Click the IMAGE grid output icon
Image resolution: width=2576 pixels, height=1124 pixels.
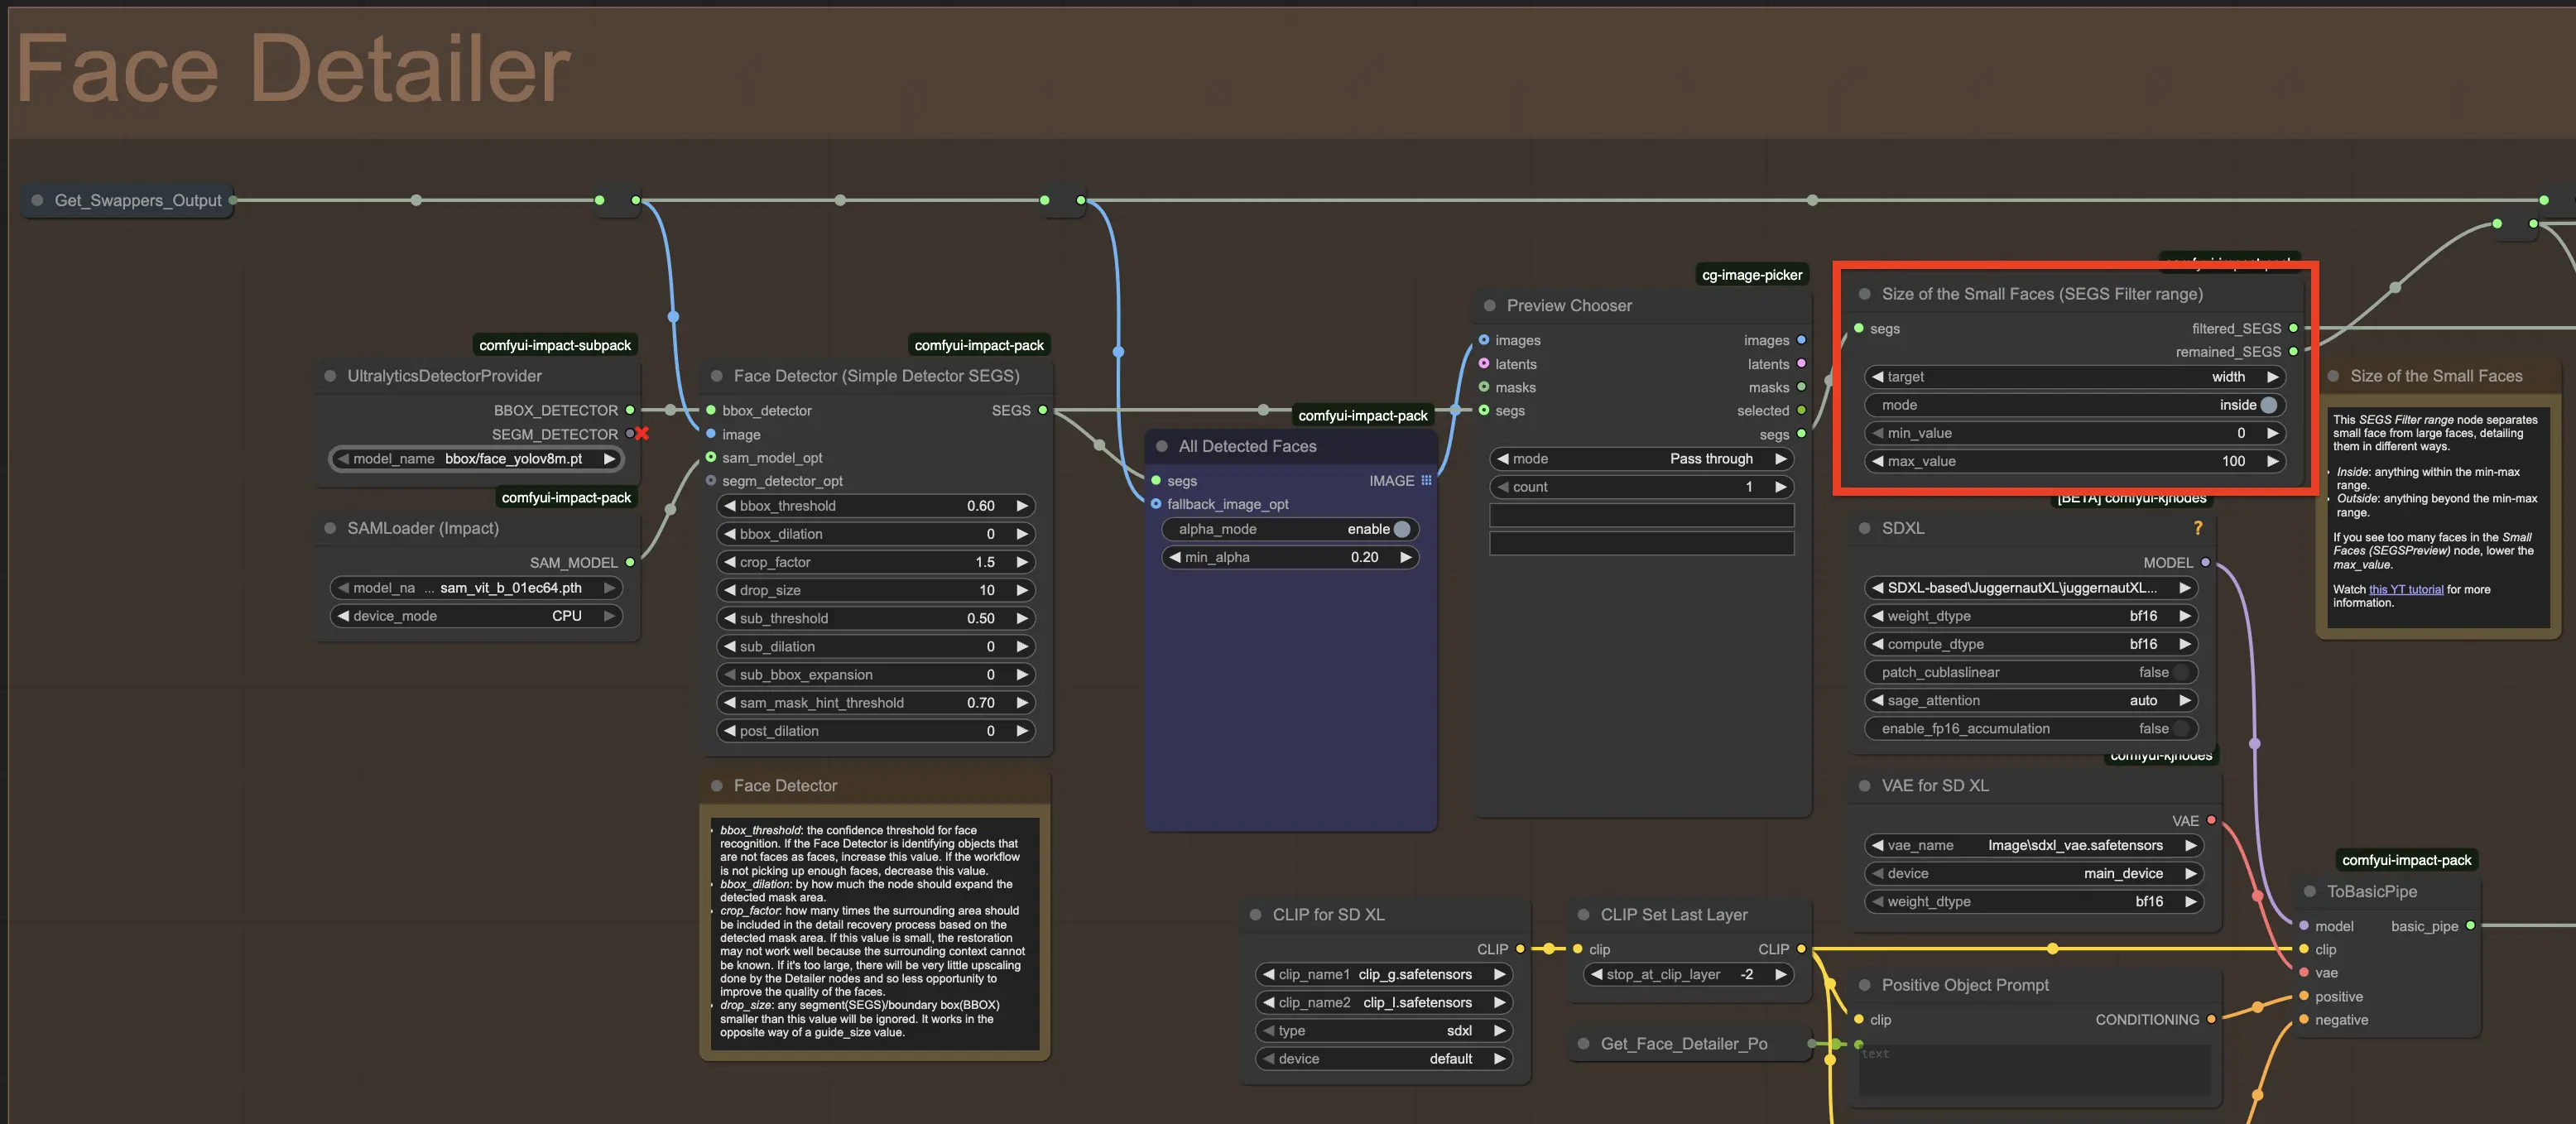(x=1426, y=481)
